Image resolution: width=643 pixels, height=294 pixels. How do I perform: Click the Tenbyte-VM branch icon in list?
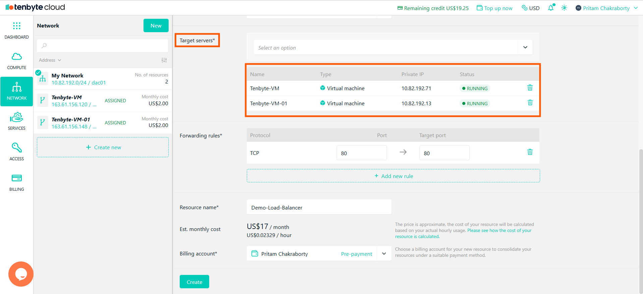42,100
